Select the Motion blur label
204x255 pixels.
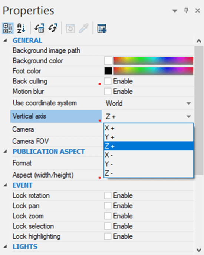(28, 92)
